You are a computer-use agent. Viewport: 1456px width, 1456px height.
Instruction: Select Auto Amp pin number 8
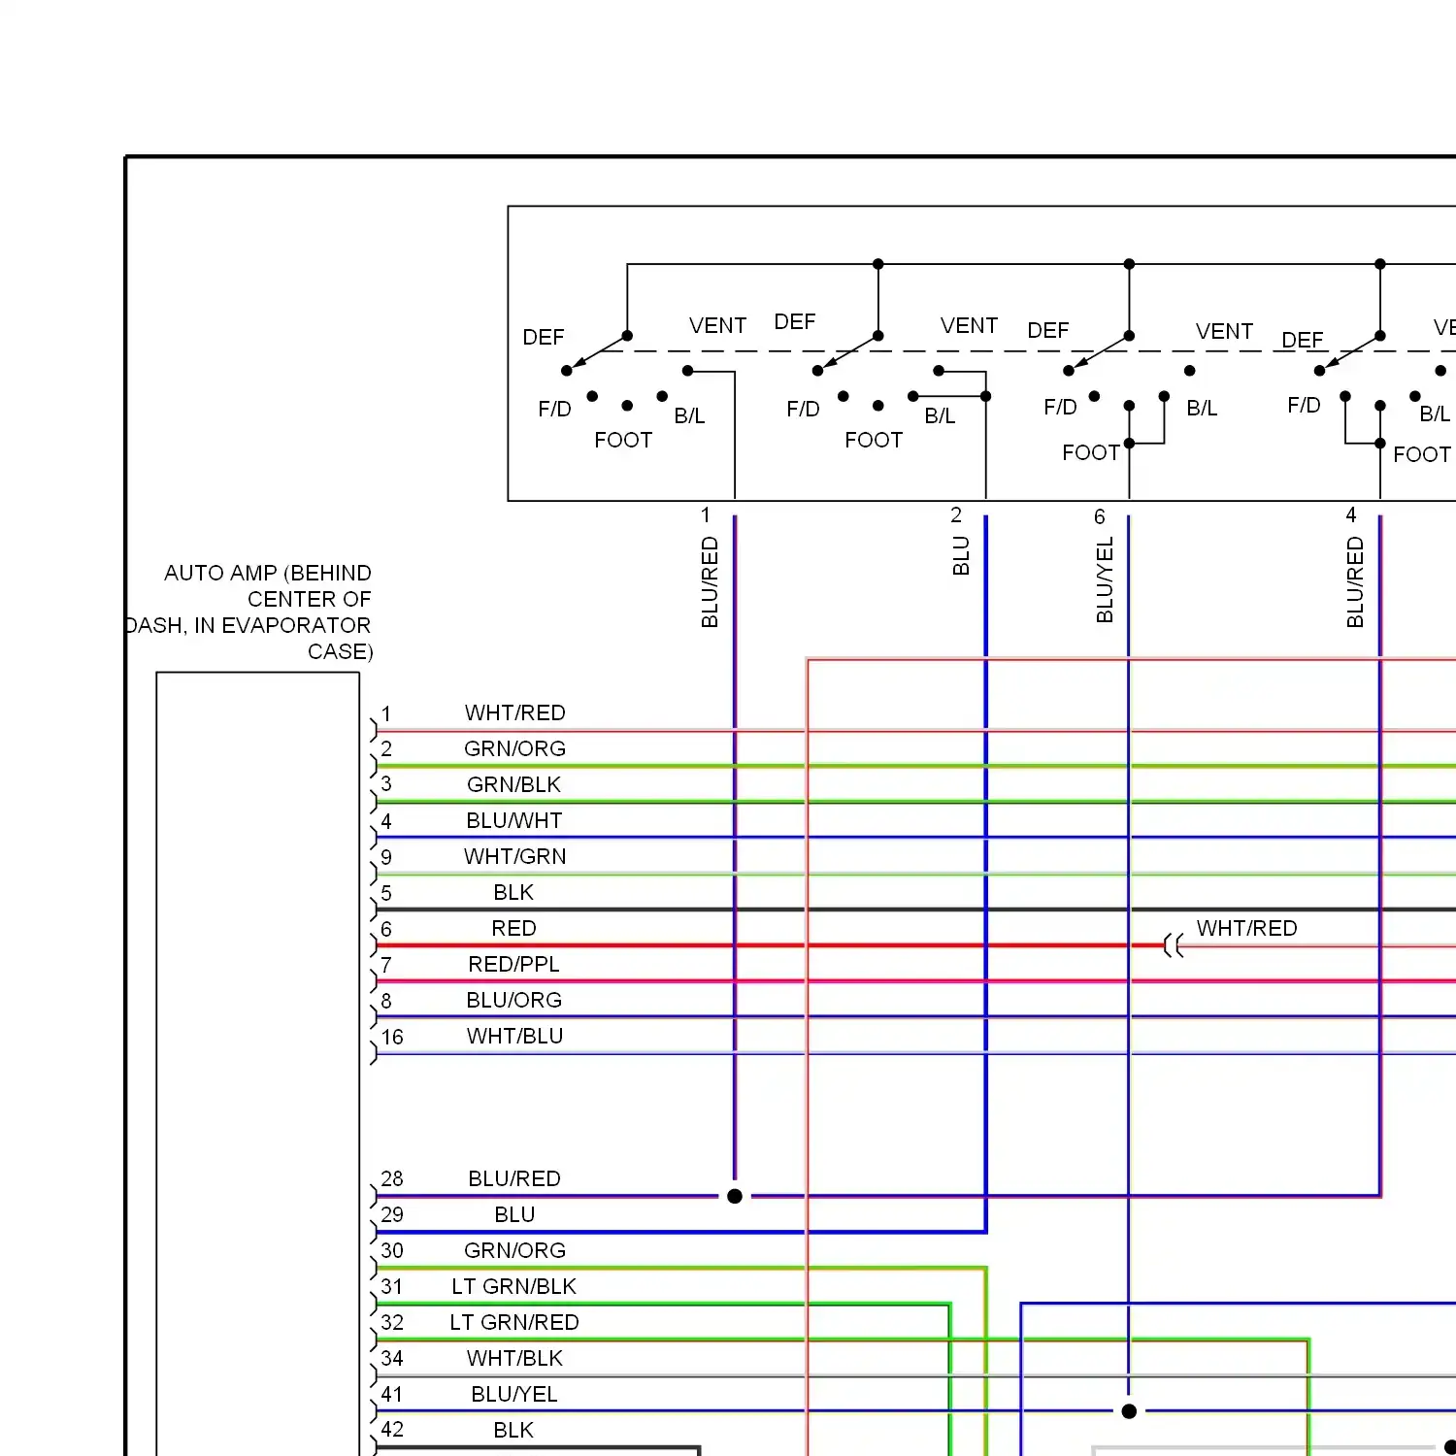pyautogui.click(x=386, y=1001)
